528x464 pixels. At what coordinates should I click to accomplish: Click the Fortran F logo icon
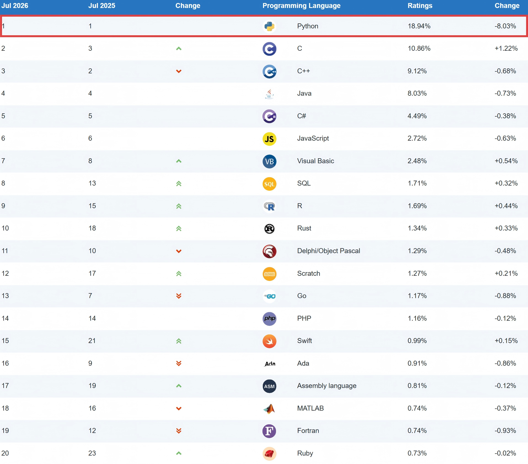click(269, 431)
